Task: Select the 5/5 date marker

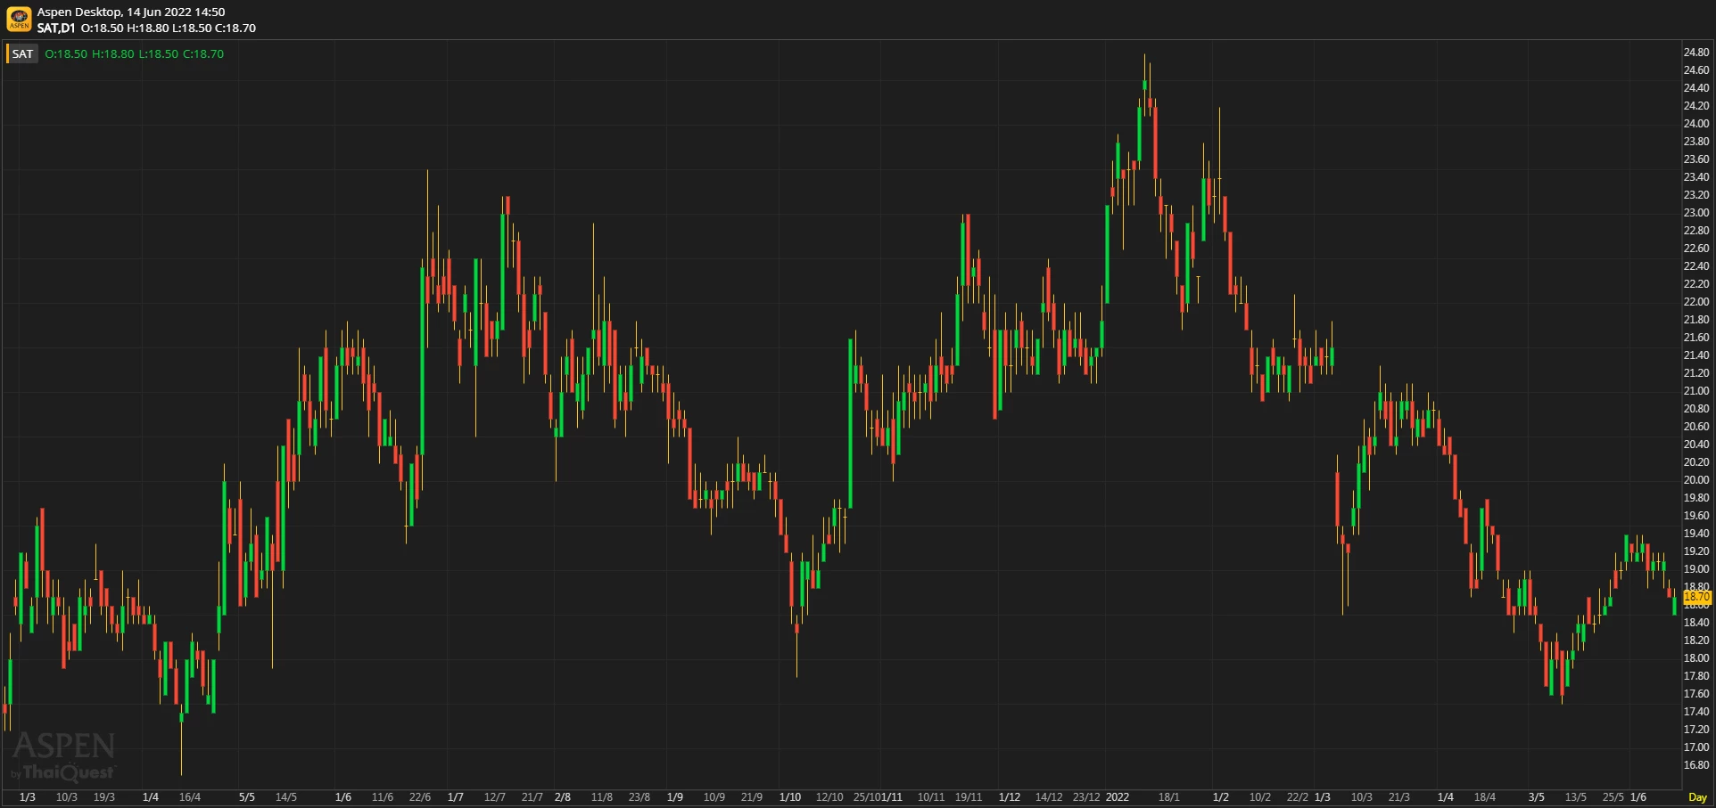Action: [x=247, y=797]
